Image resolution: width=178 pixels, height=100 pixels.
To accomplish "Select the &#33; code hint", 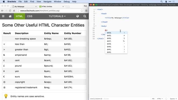I will click(116, 33).
